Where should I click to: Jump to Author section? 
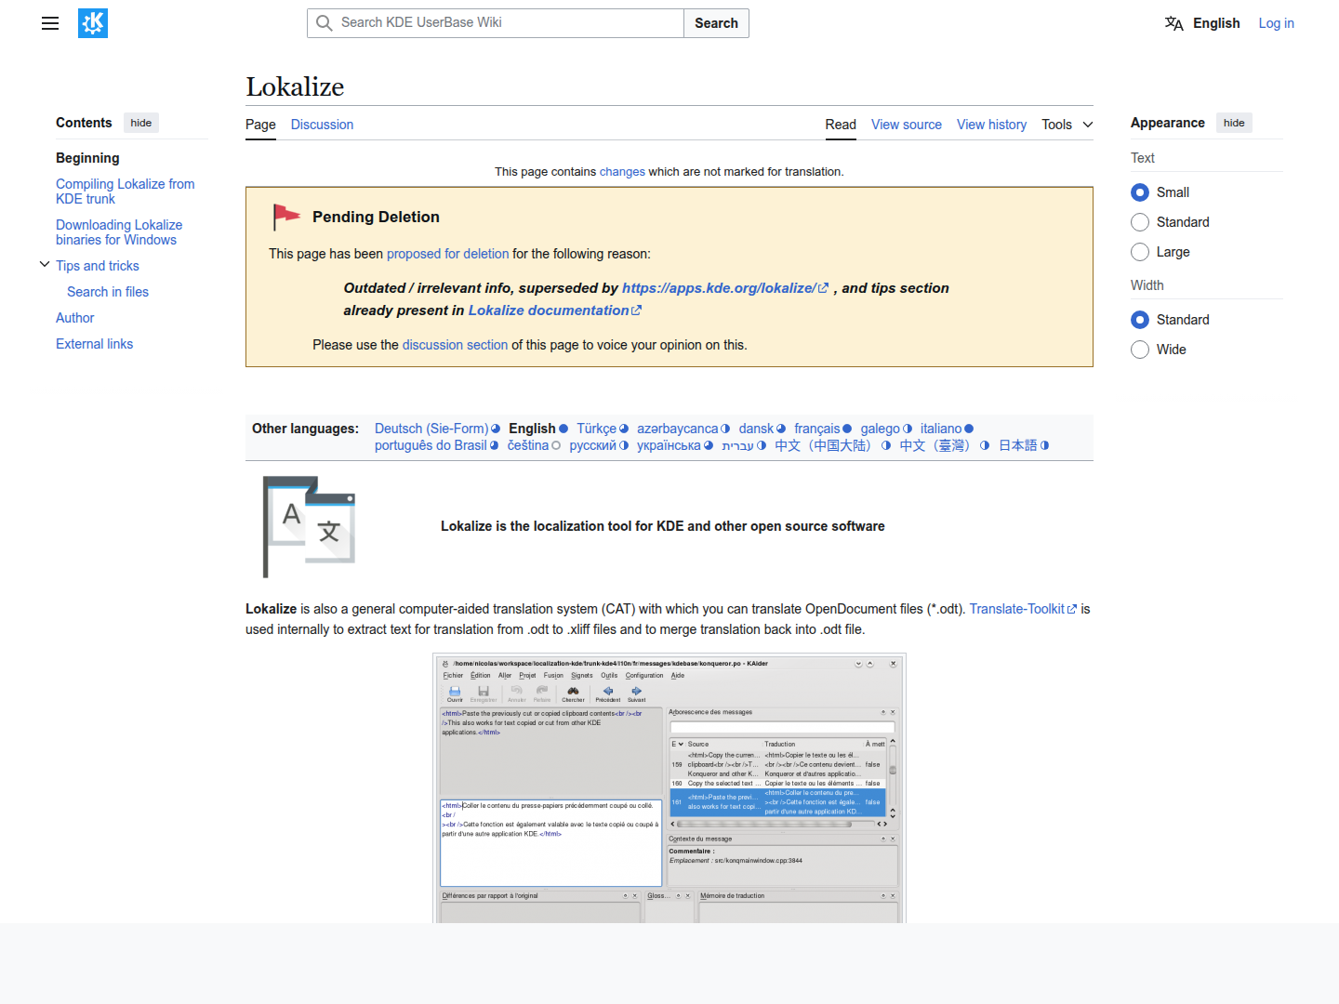coord(75,318)
